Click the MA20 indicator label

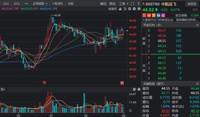click(10, 9)
